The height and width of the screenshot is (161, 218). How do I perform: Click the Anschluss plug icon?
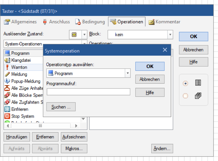click(45, 22)
